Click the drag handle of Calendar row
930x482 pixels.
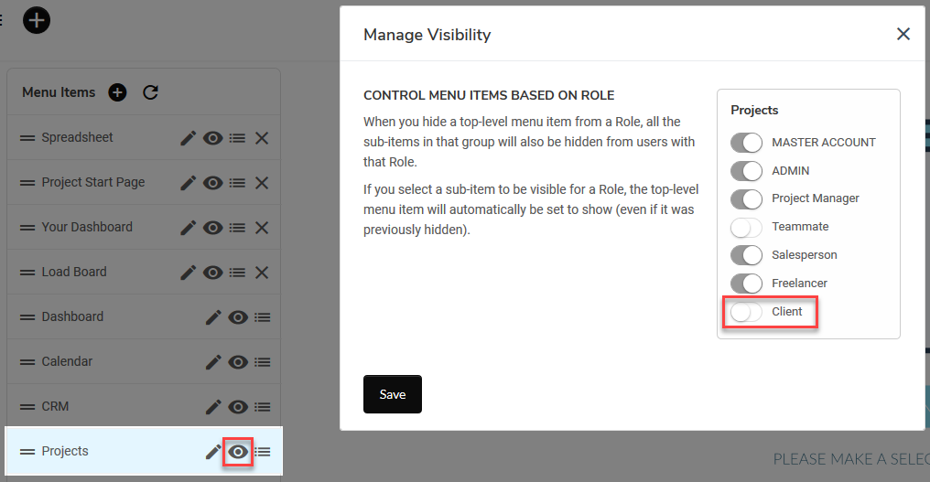tap(27, 361)
